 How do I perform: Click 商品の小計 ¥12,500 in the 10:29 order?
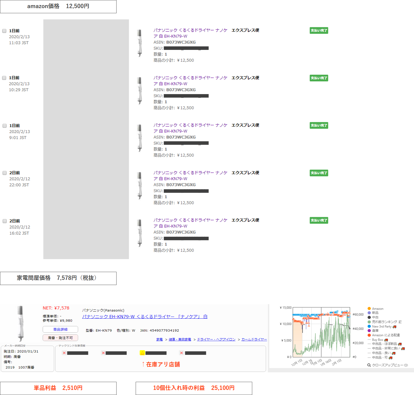(174, 108)
